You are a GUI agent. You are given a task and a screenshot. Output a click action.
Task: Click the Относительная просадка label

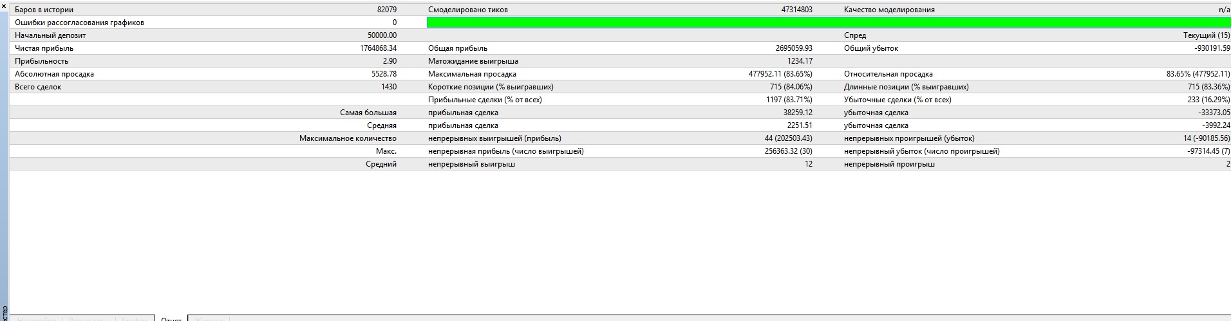[888, 74]
